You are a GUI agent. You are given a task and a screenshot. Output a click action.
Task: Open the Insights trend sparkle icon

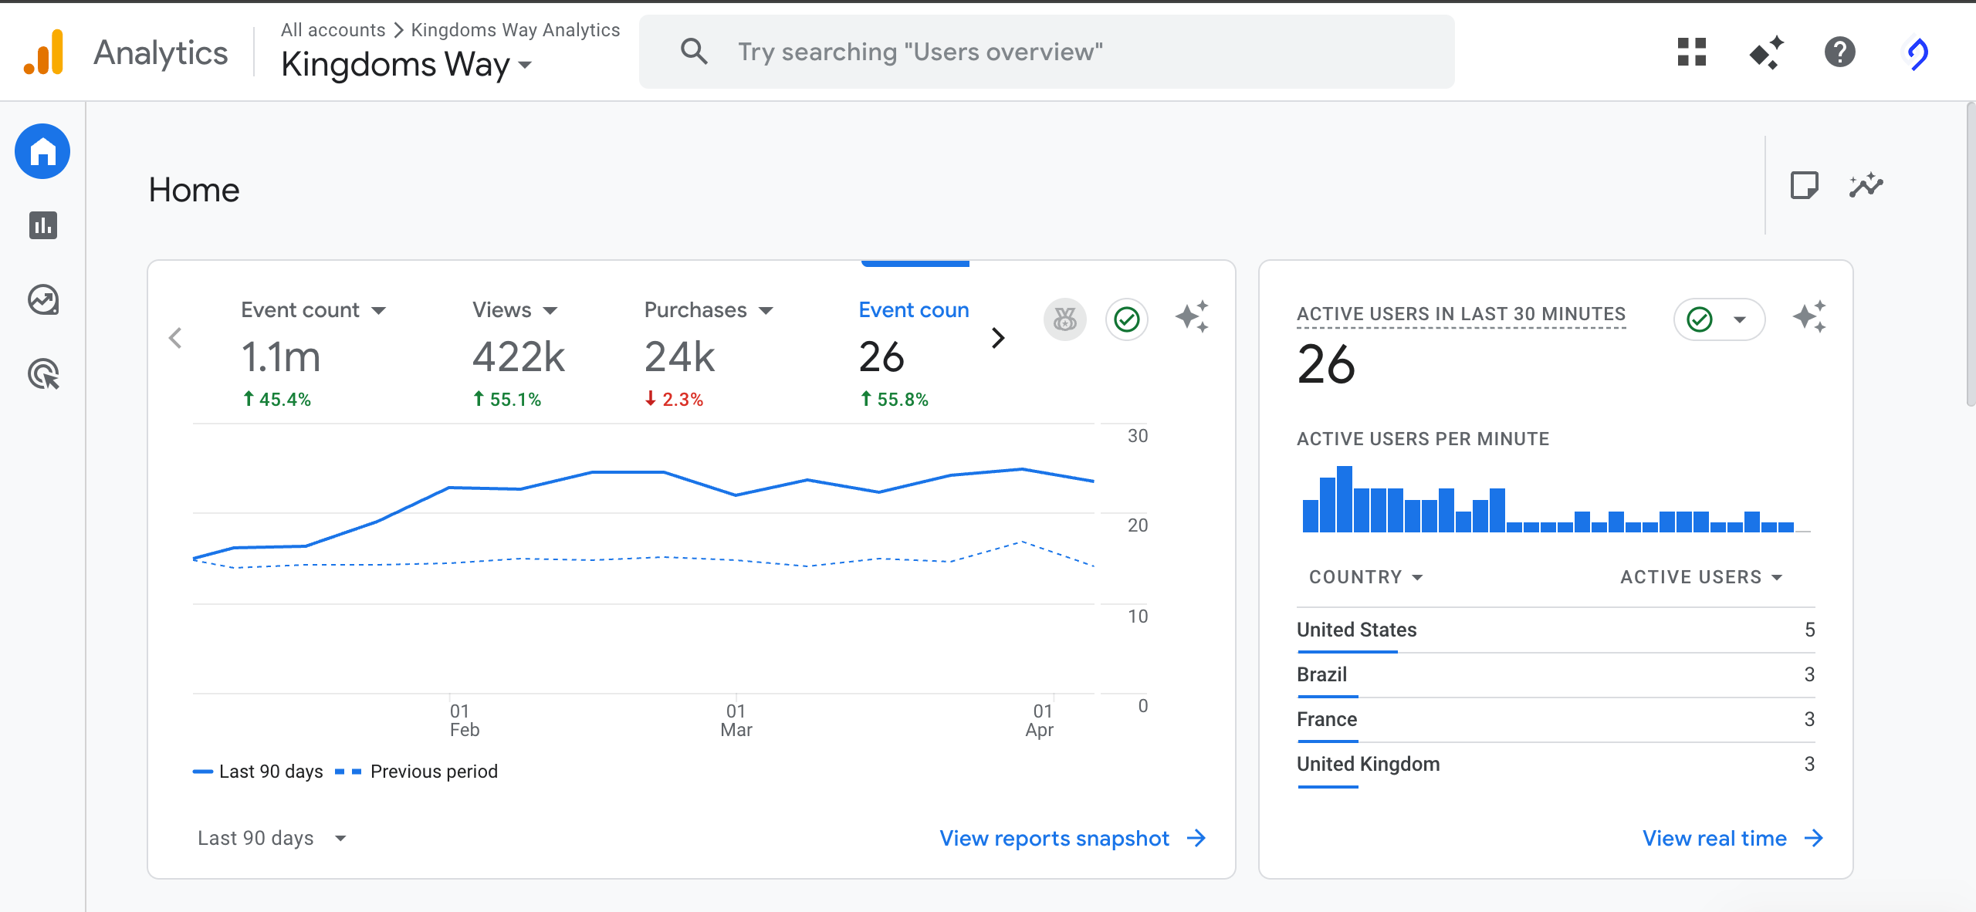tap(1866, 186)
